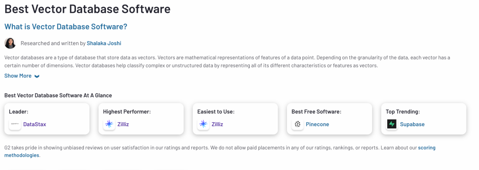The width and height of the screenshot is (479, 170).
Task: Open the Supabase Top Trending link
Action: [412, 124]
